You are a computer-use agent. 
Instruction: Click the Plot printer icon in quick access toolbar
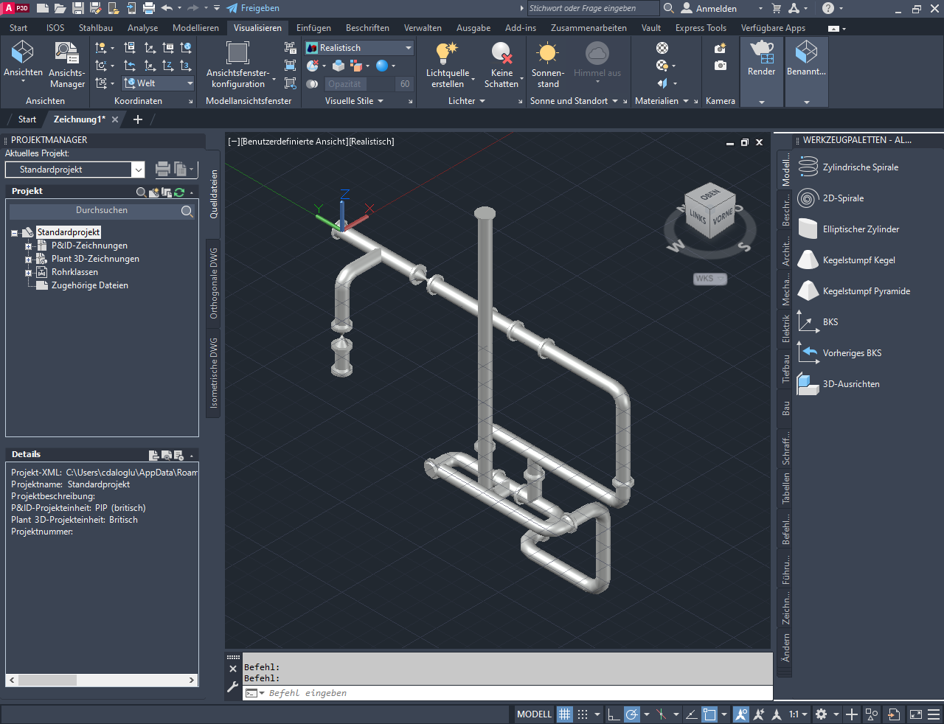[x=148, y=8]
